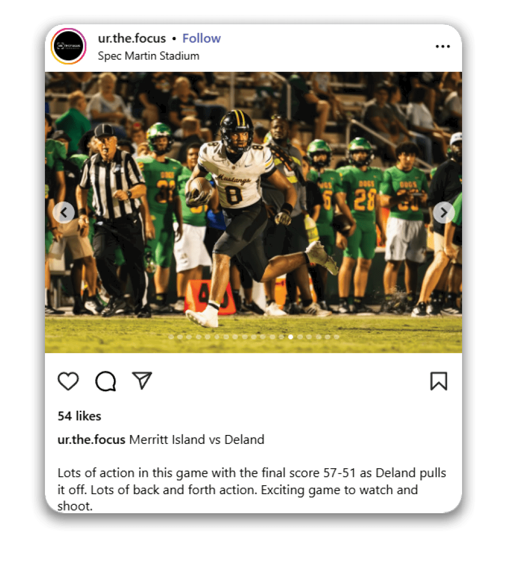Follow the ur.the.focus account
The width and height of the screenshot is (507, 565).
[201, 38]
